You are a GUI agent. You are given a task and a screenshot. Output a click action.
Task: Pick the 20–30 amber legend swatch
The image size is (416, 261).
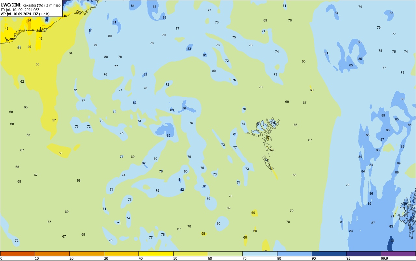(87, 254)
